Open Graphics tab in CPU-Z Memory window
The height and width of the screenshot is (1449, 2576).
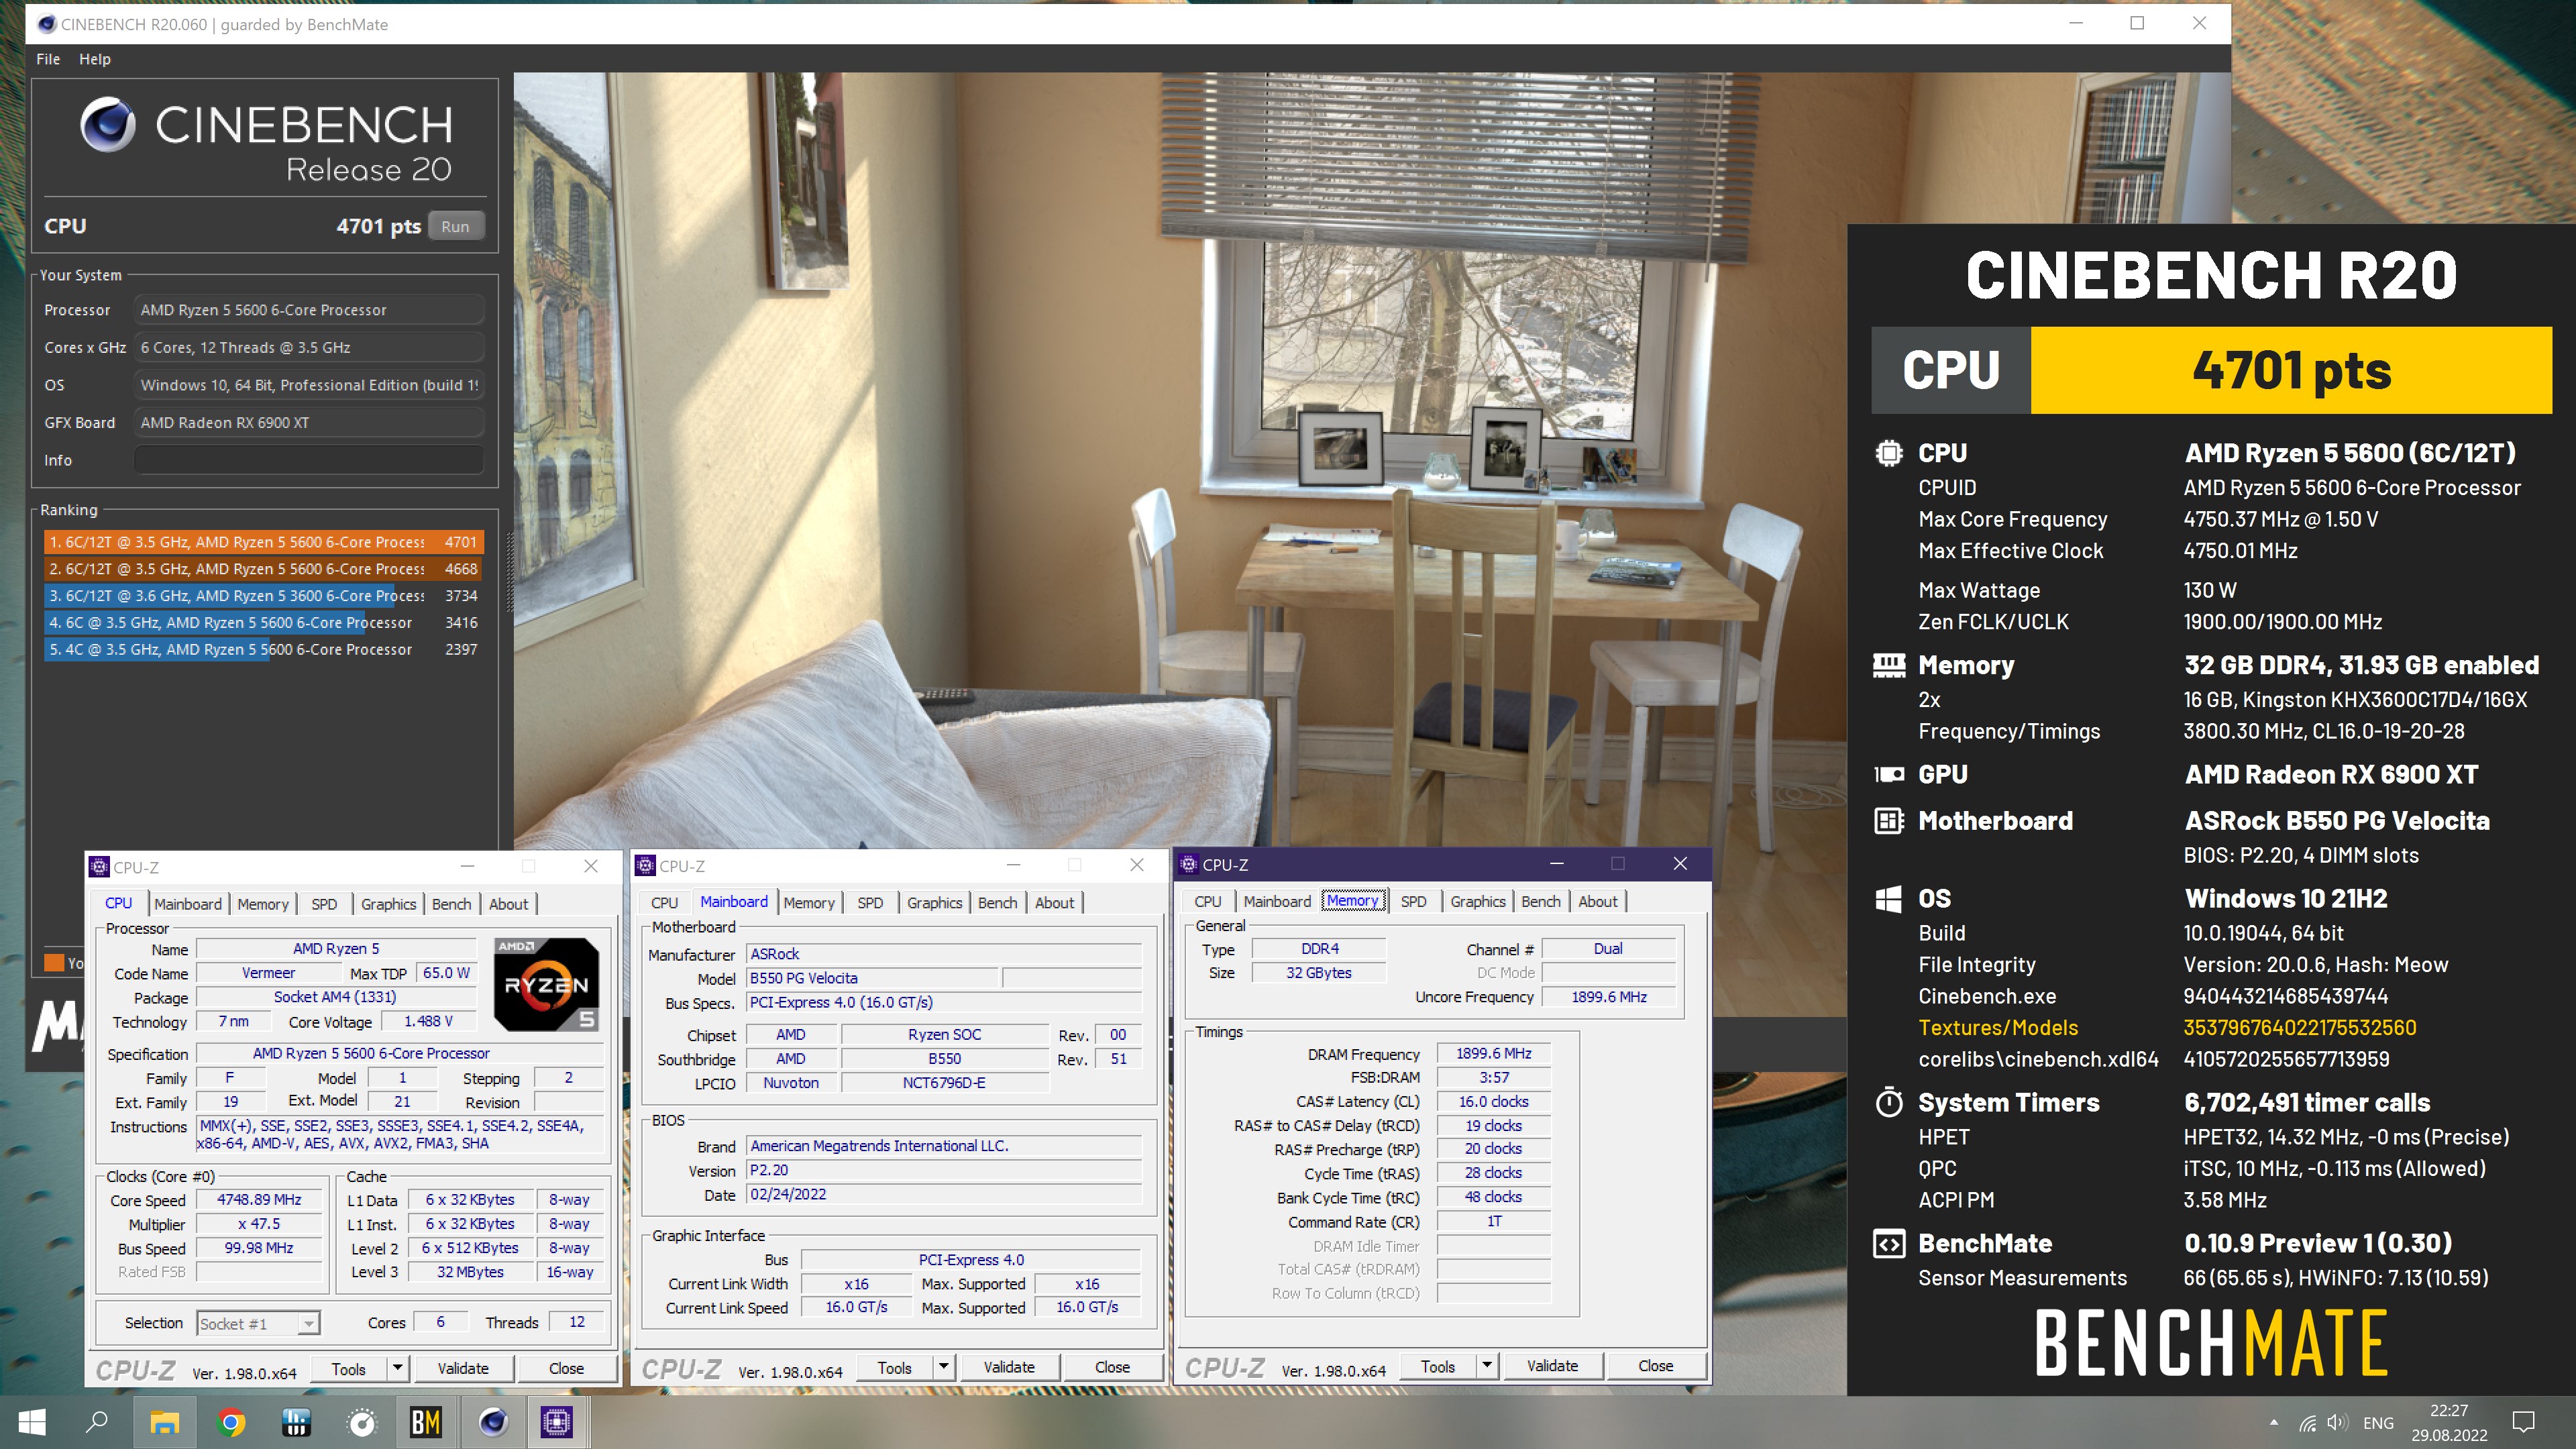[1478, 901]
